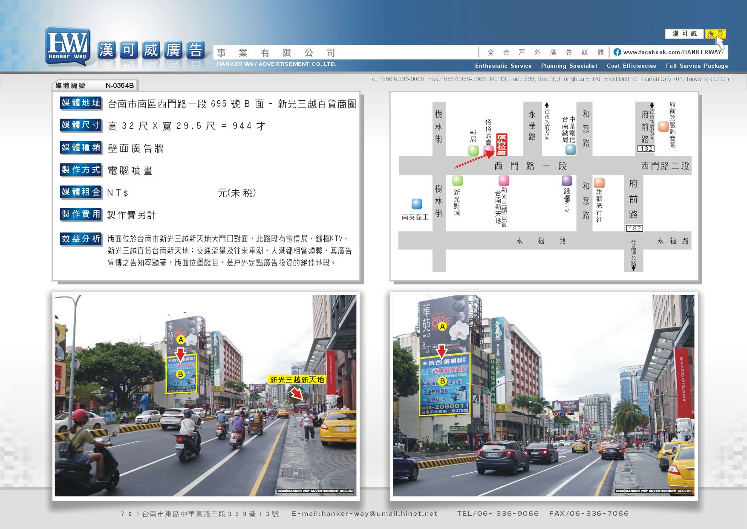Click the green 新光影城 map marker

point(457,180)
